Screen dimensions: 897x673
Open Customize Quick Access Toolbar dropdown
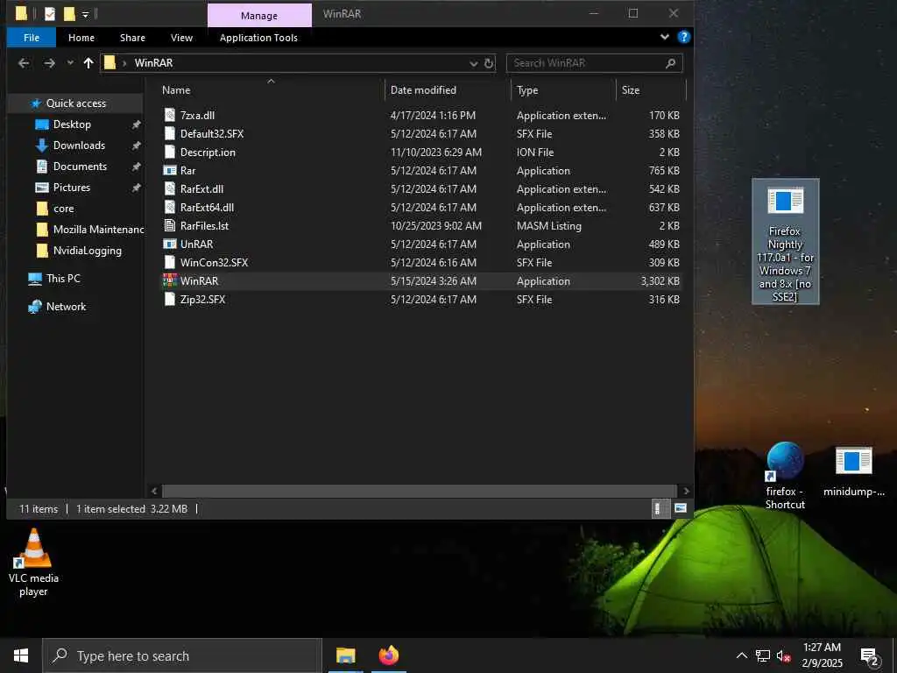(x=85, y=14)
